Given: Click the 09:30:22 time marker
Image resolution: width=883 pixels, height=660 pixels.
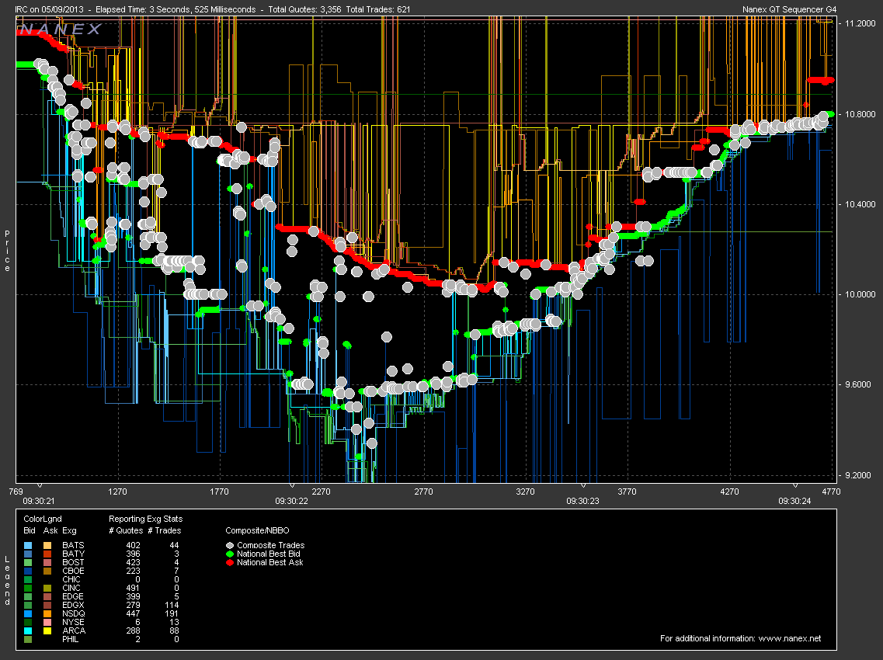Looking at the screenshot, I should (x=291, y=500).
